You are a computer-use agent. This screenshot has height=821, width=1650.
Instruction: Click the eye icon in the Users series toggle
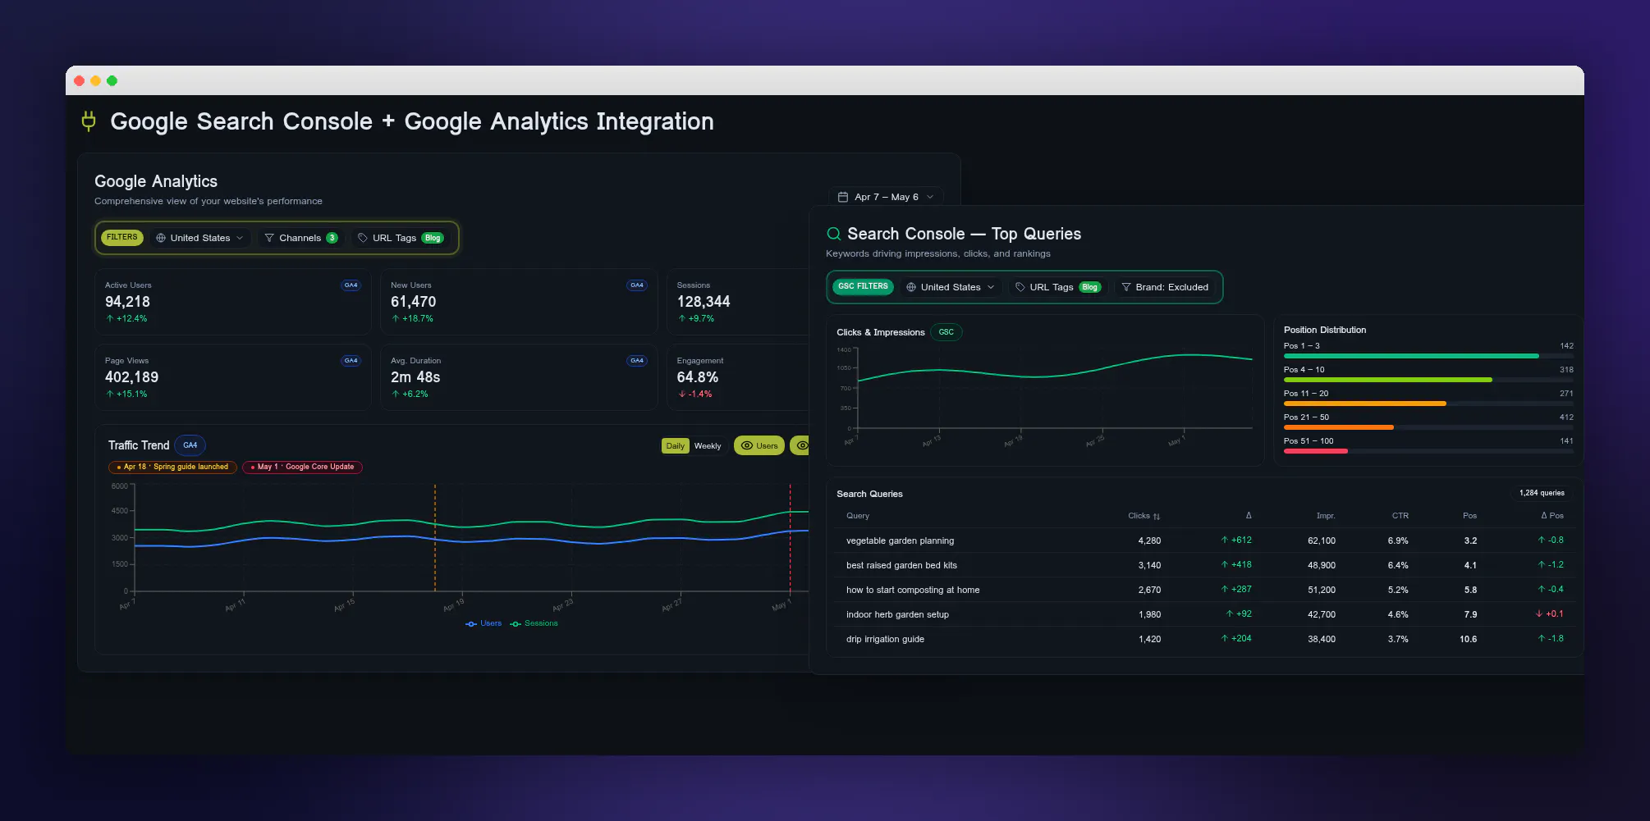(x=747, y=445)
